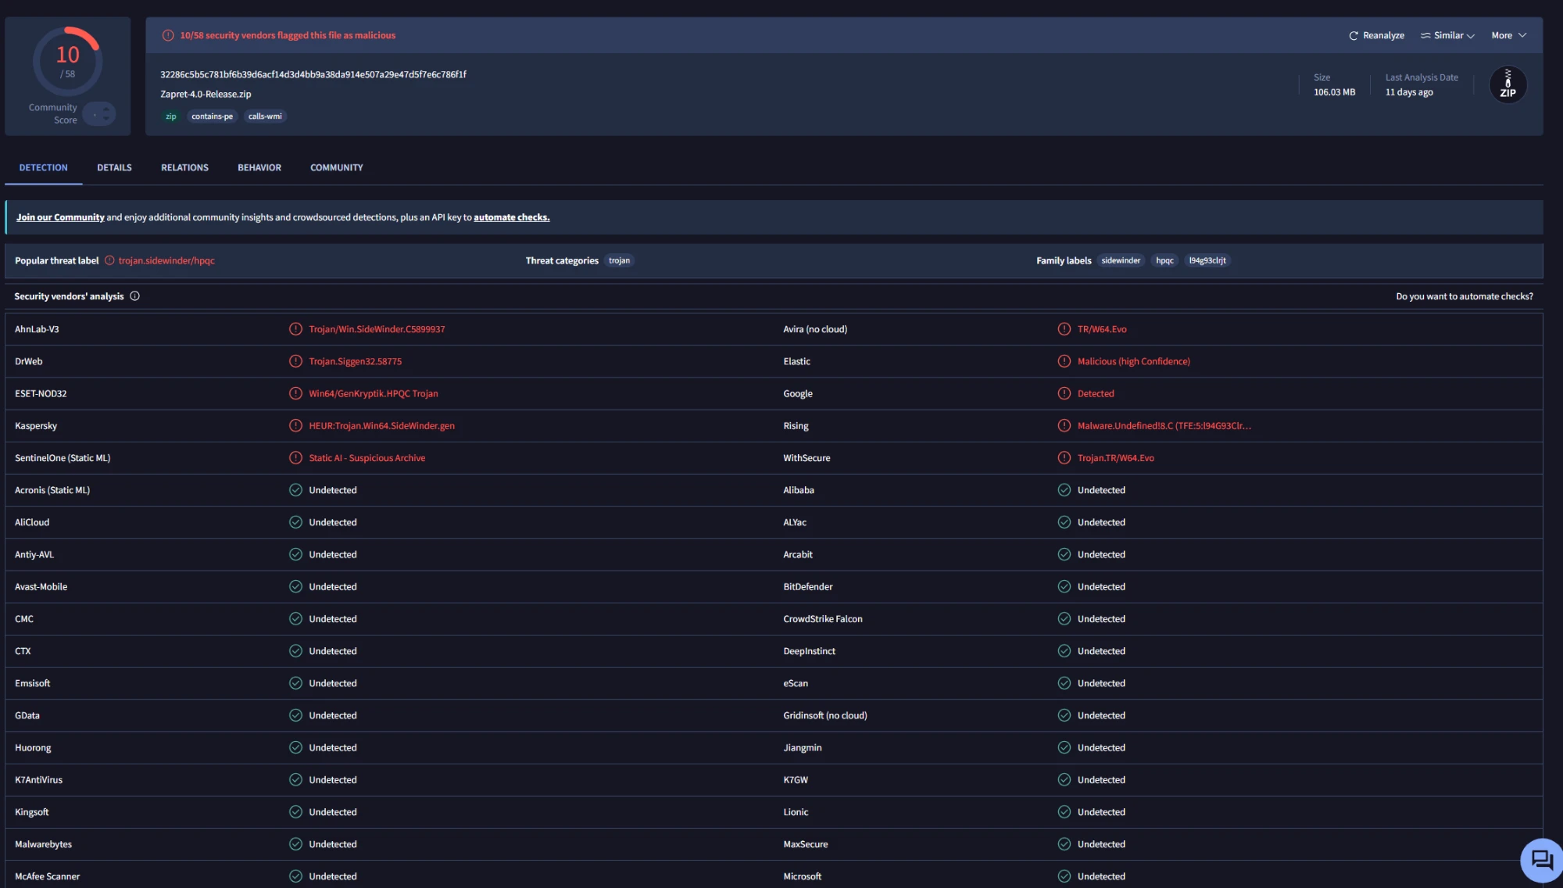Click the red alert icon in the malicious banner
Screen dimensions: 1563x888
pyautogui.click(x=168, y=35)
